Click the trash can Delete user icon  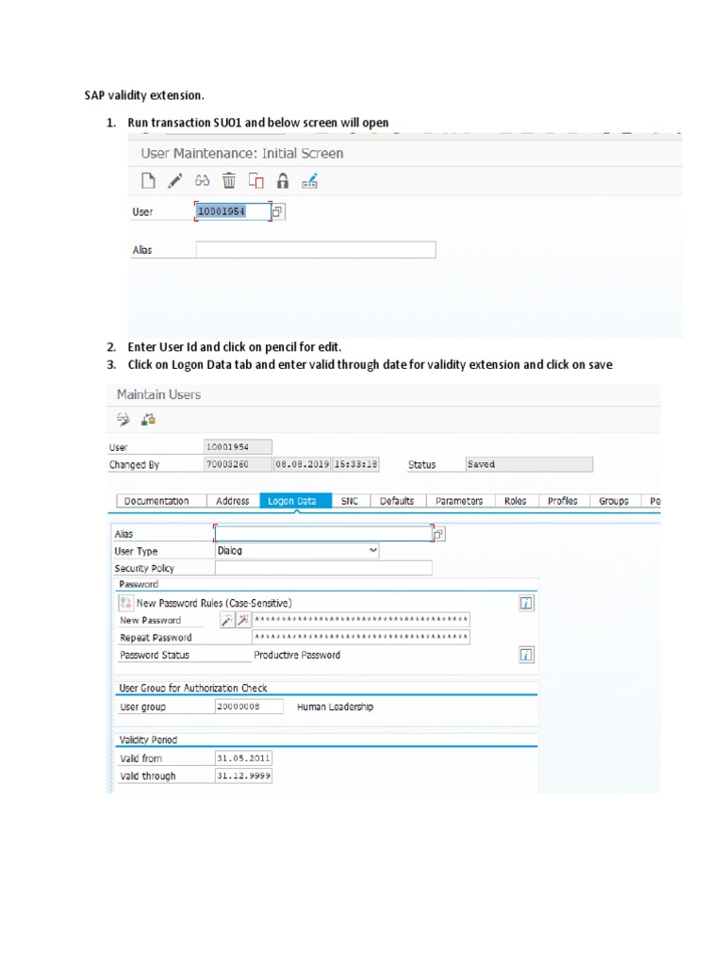228,180
